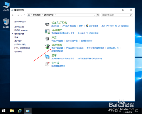Click 自动播放 CD 或其他媒体 link
The image size is (142, 114).
pos(88,33)
